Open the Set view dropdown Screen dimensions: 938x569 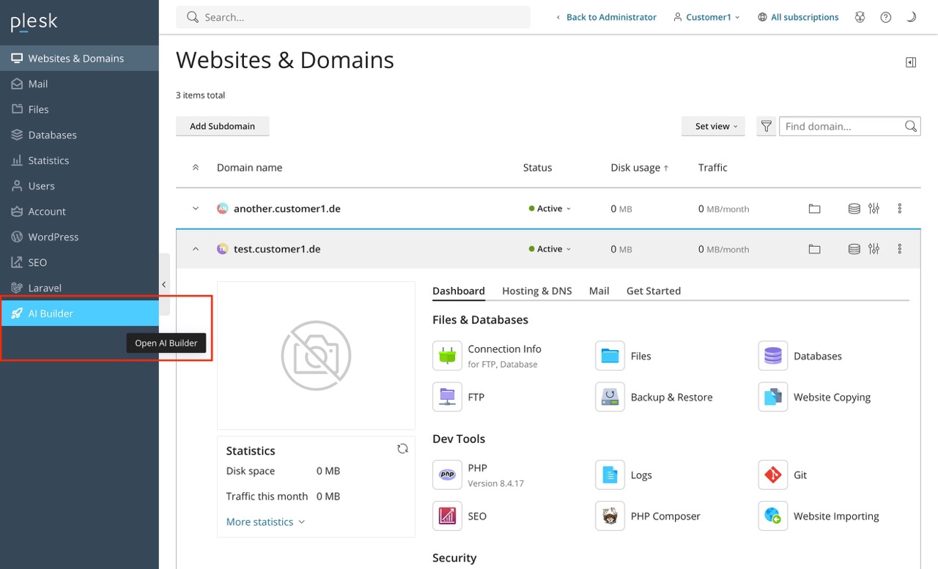[712, 126]
